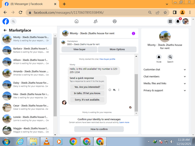Click the Search icon in chat details
Viewport: 195px width, 146px height.
click(x=170, y=57)
